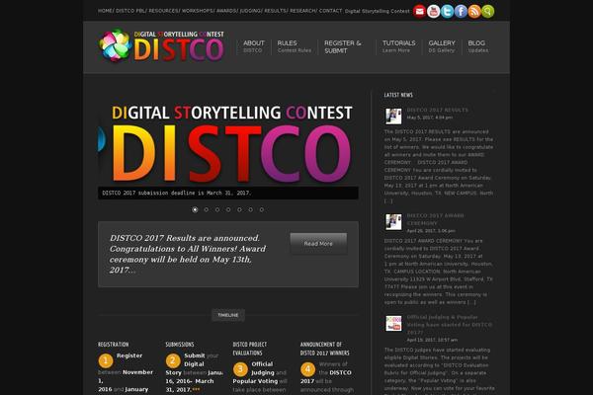Click the orange RSS feed icon
This screenshot has width=593, height=395.
pyautogui.click(x=474, y=11)
